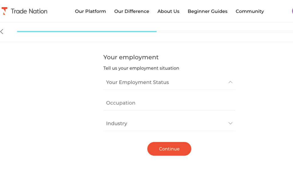Click the unfilled grey section of the progress bar

click(223, 31)
